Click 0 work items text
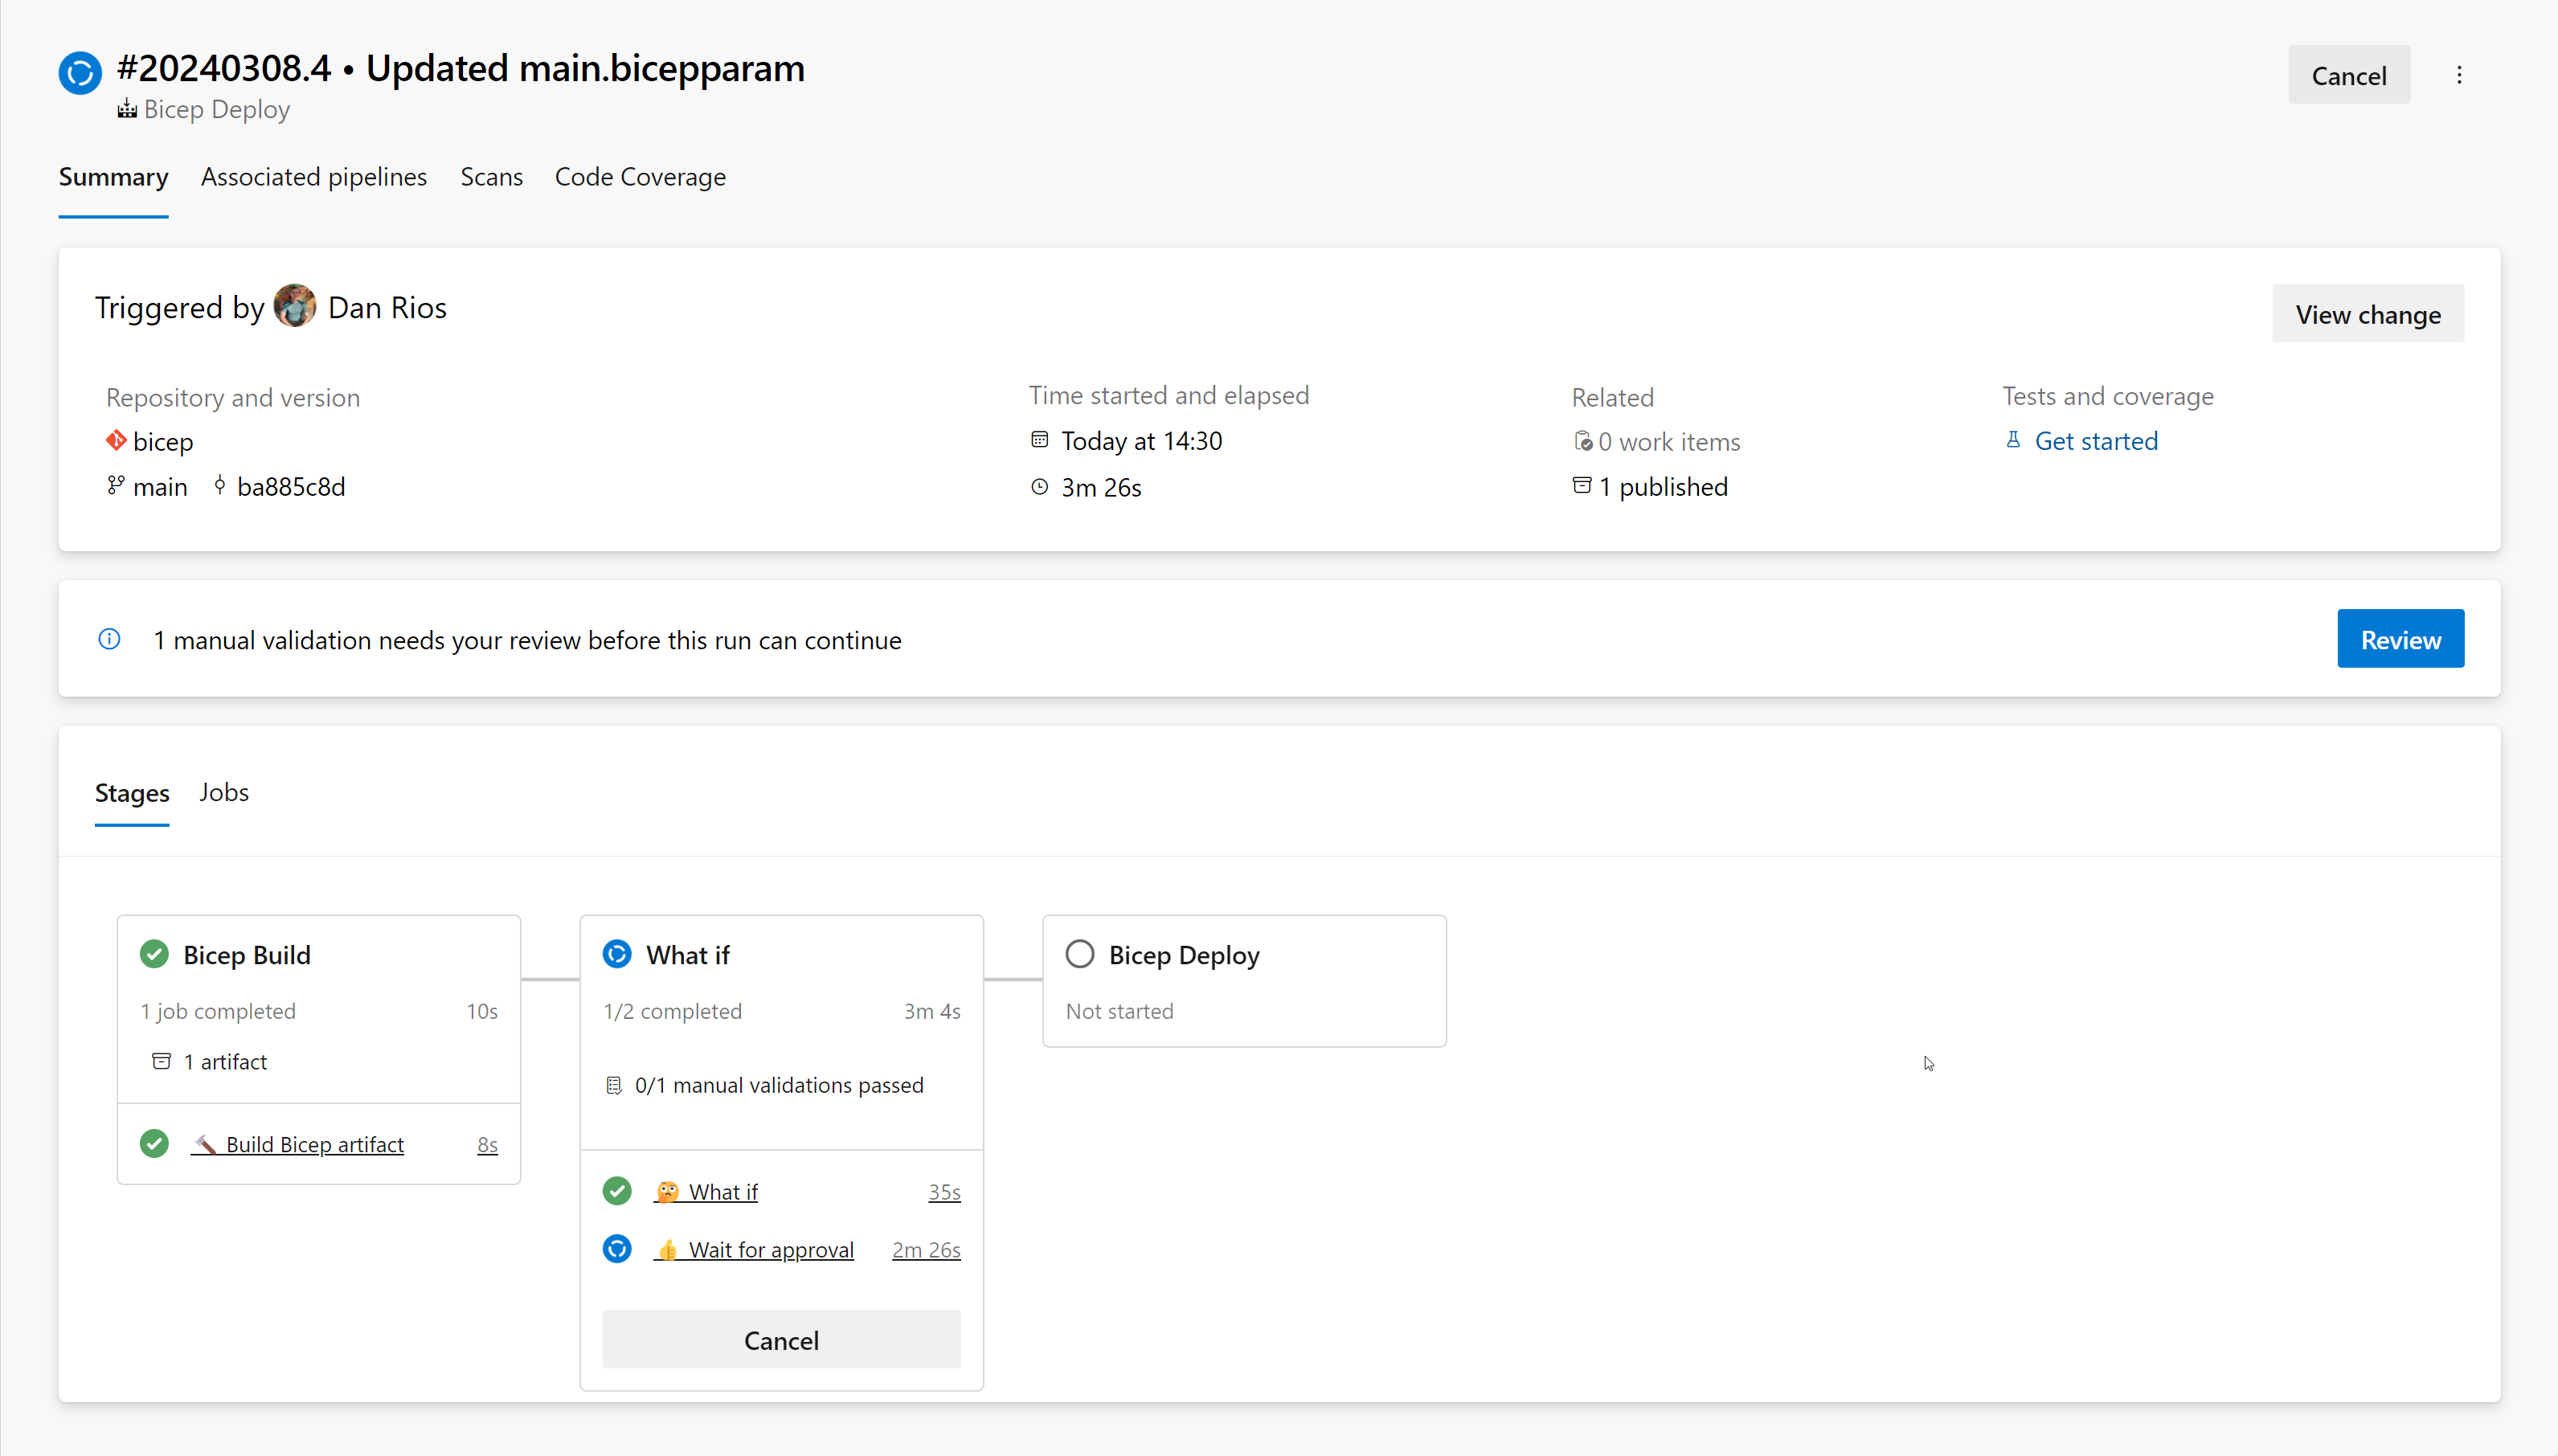2558x1456 pixels. point(1669,441)
